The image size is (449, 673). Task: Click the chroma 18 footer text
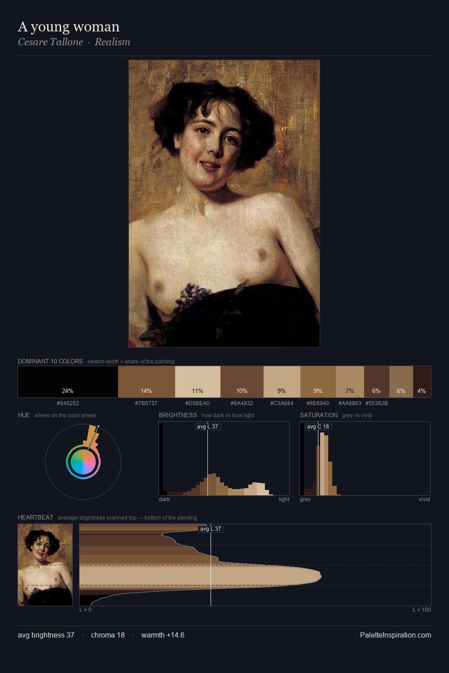[108, 635]
